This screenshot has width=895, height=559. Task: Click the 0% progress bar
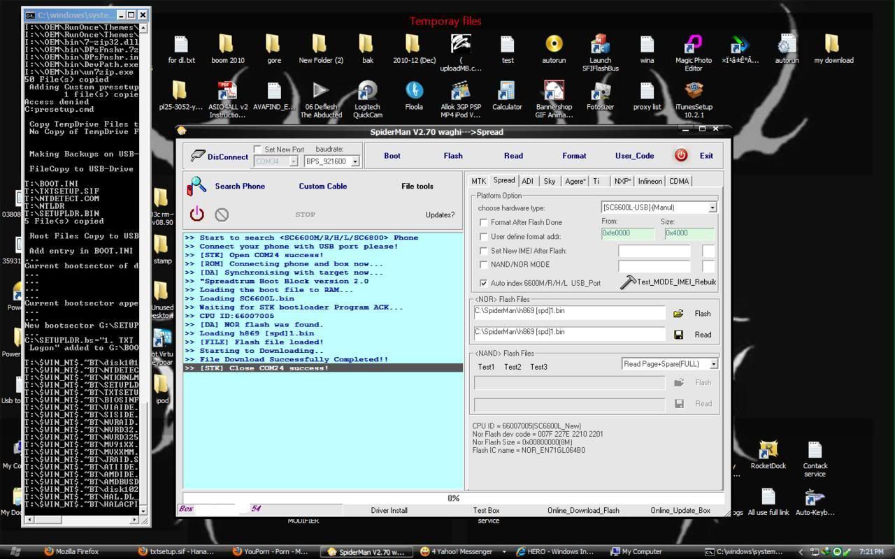pos(453,498)
